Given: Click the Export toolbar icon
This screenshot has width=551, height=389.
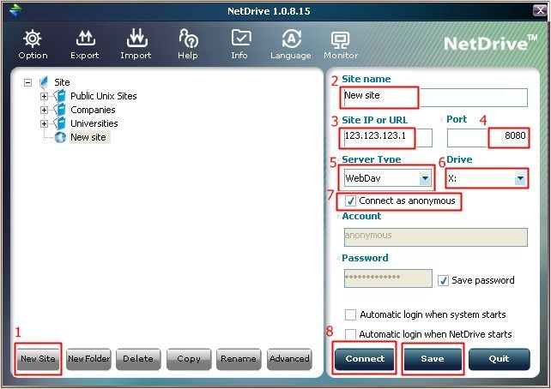Looking at the screenshot, I should tap(85, 39).
